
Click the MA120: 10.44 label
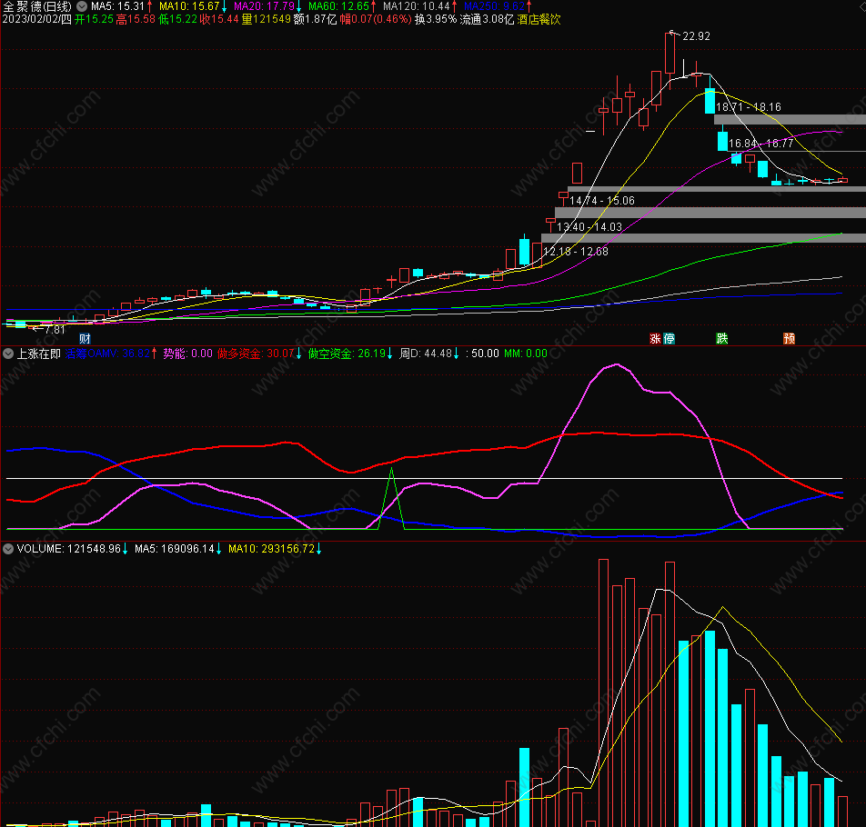[417, 6]
